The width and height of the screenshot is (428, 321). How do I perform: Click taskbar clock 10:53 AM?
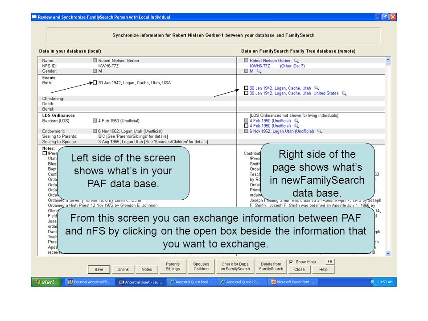(385, 282)
